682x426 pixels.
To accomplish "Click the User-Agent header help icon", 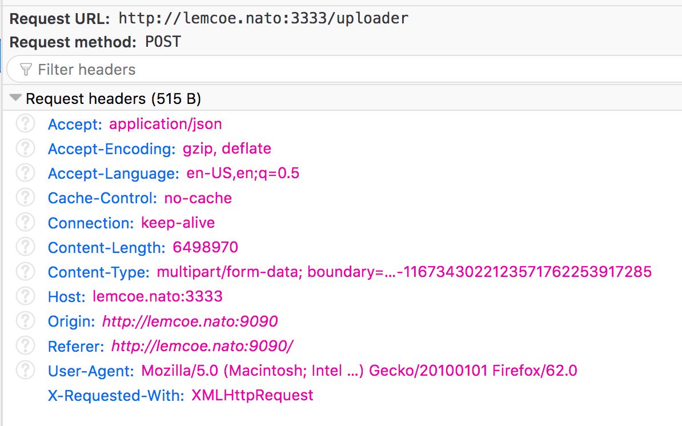I will click(25, 371).
